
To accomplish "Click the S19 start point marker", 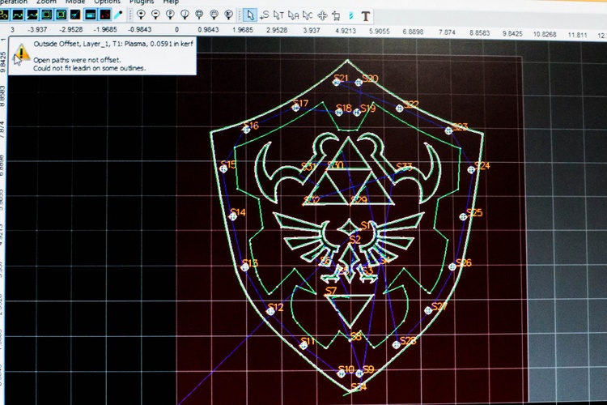I will [357, 113].
